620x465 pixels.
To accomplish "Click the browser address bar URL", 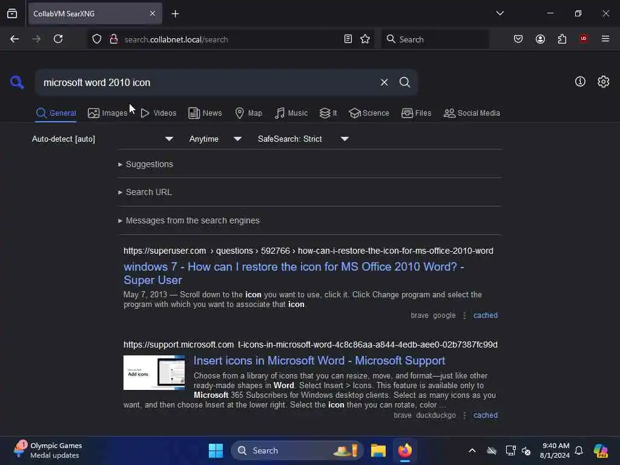I will [176, 39].
